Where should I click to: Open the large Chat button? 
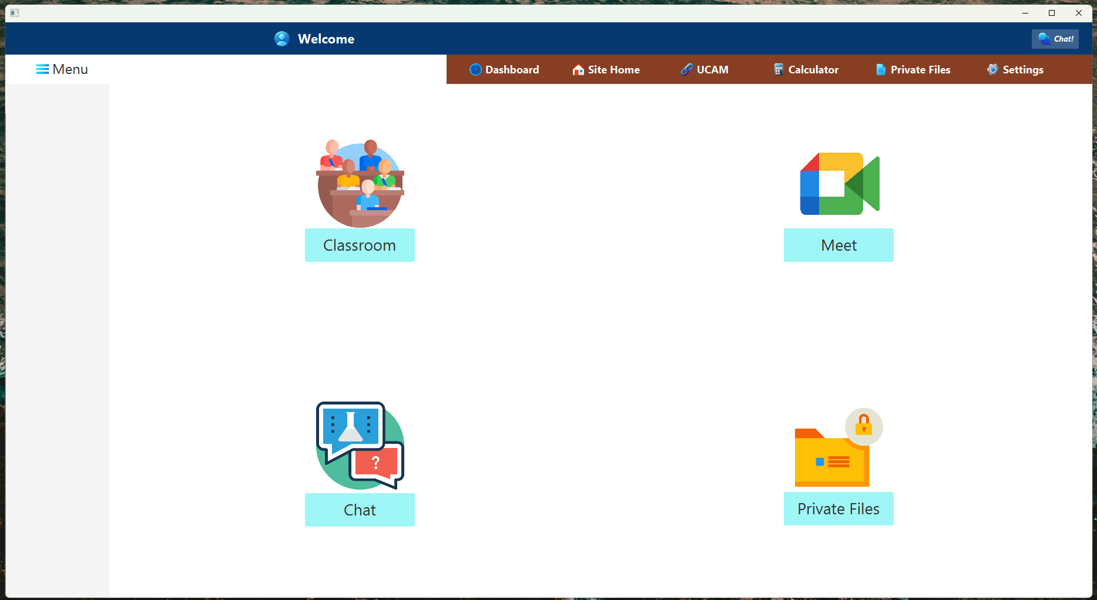point(360,510)
